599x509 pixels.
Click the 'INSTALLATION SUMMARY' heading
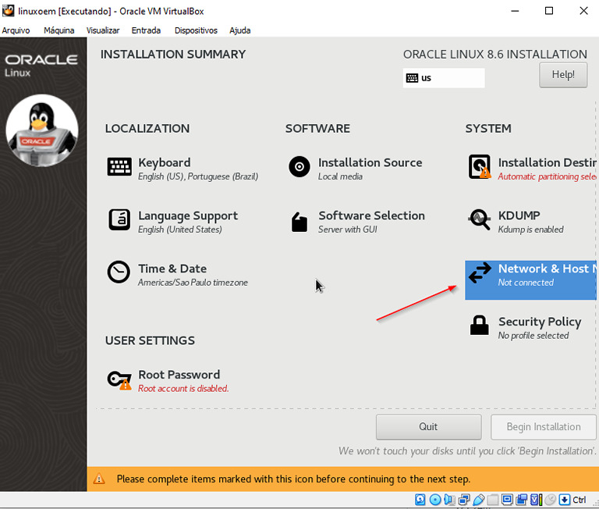pos(173,55)
